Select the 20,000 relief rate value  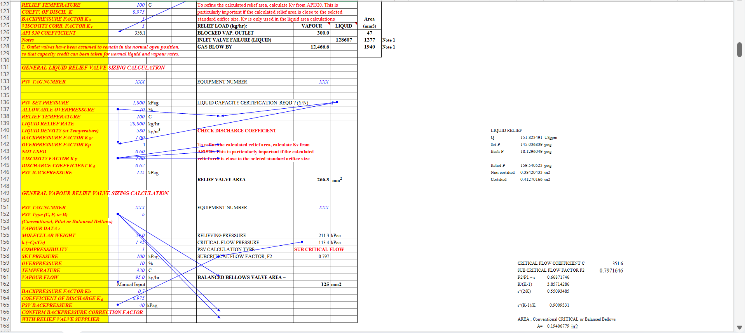(x=127, y=124)
